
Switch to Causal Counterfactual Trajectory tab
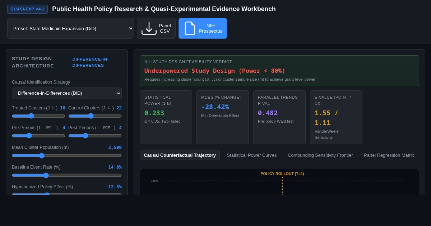pos(180,155)
